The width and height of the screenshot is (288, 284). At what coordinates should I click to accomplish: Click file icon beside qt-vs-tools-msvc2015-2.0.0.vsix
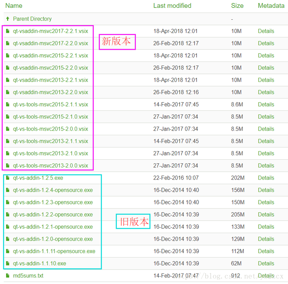(x=8, y=129)
